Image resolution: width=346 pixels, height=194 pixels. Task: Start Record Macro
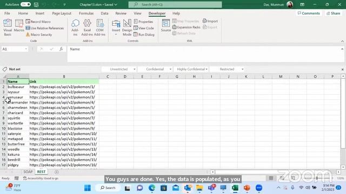tap(38, 22)
